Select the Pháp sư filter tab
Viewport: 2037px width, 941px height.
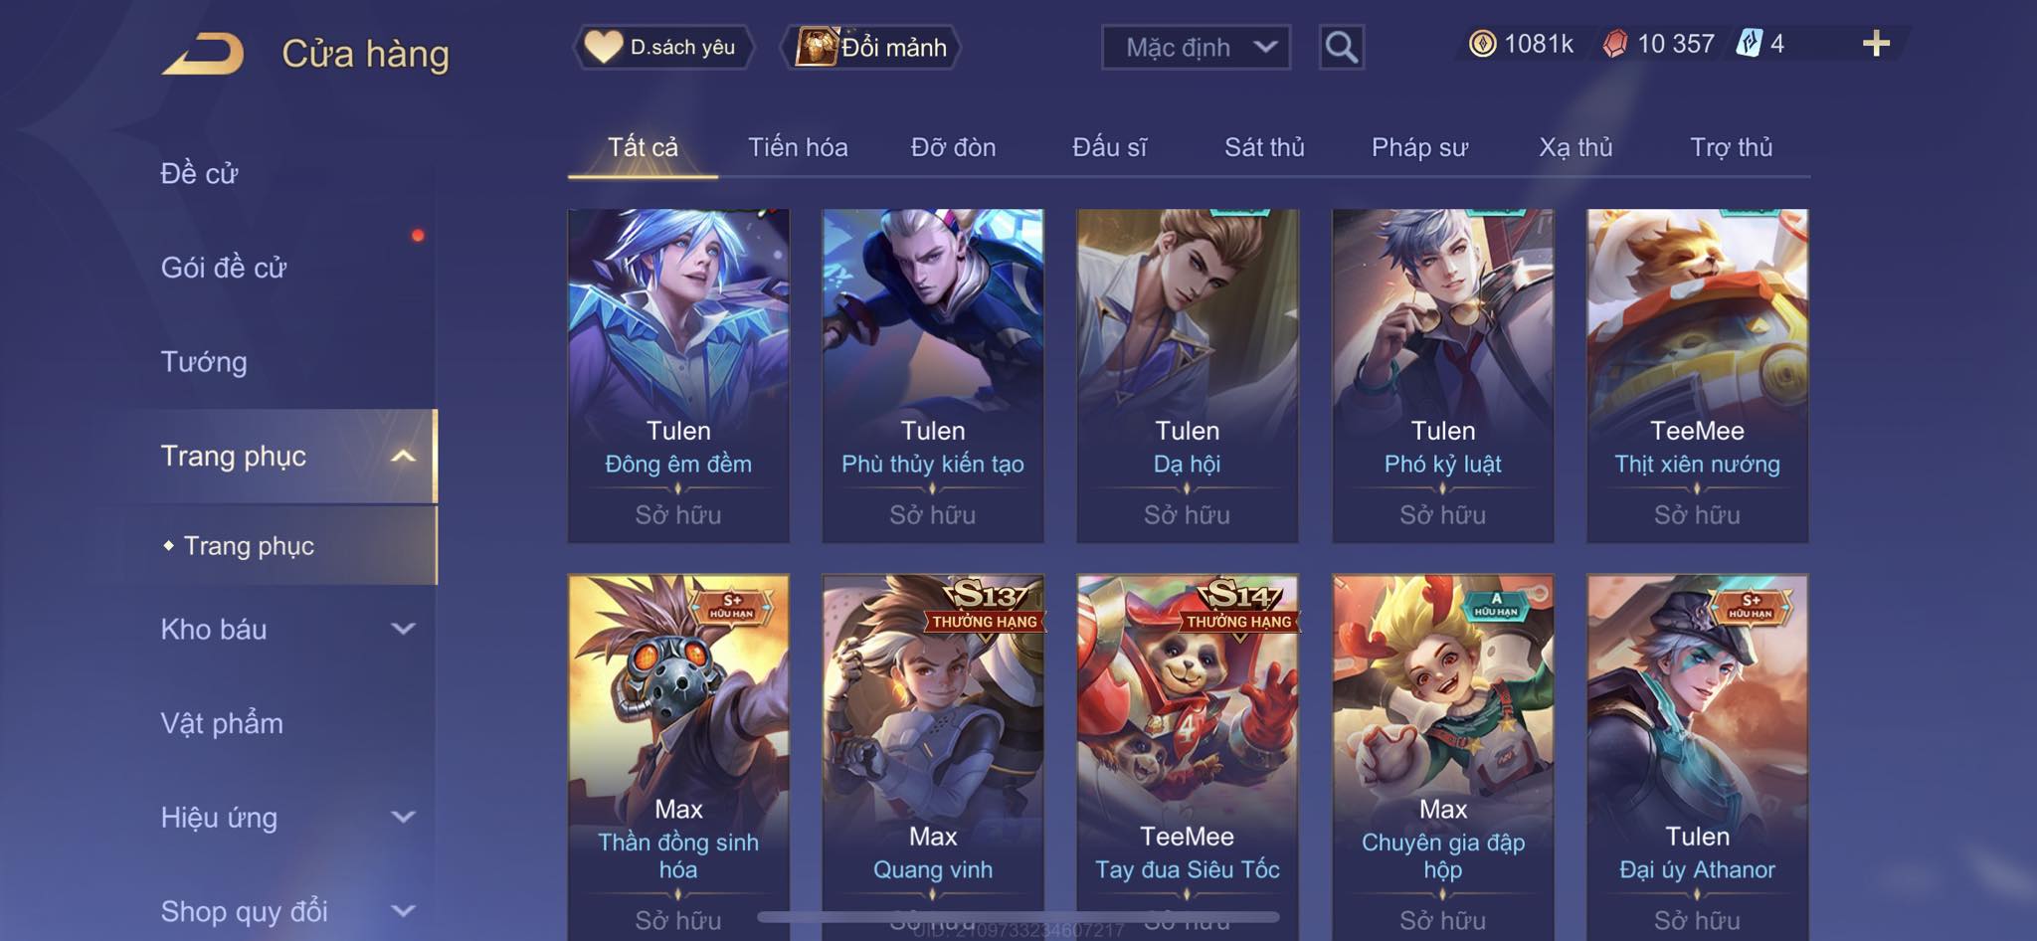1419,147
